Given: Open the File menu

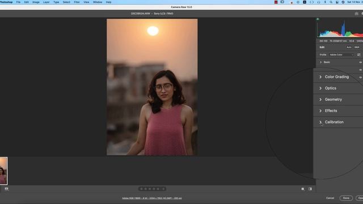Looking at the screenshot, I should [18, 2].
